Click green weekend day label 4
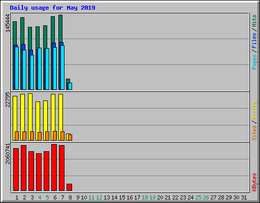260x203 pixels. (40, 197)
